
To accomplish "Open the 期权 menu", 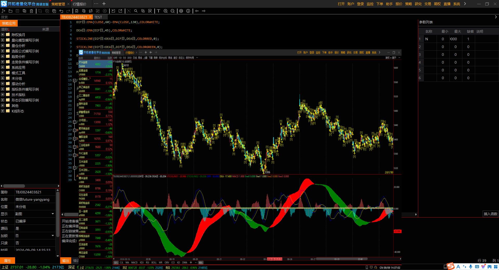I will (x=437, y=4).
